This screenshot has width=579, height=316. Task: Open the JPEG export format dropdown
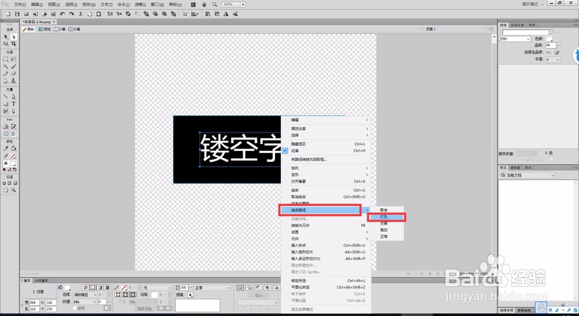point(515,39)
